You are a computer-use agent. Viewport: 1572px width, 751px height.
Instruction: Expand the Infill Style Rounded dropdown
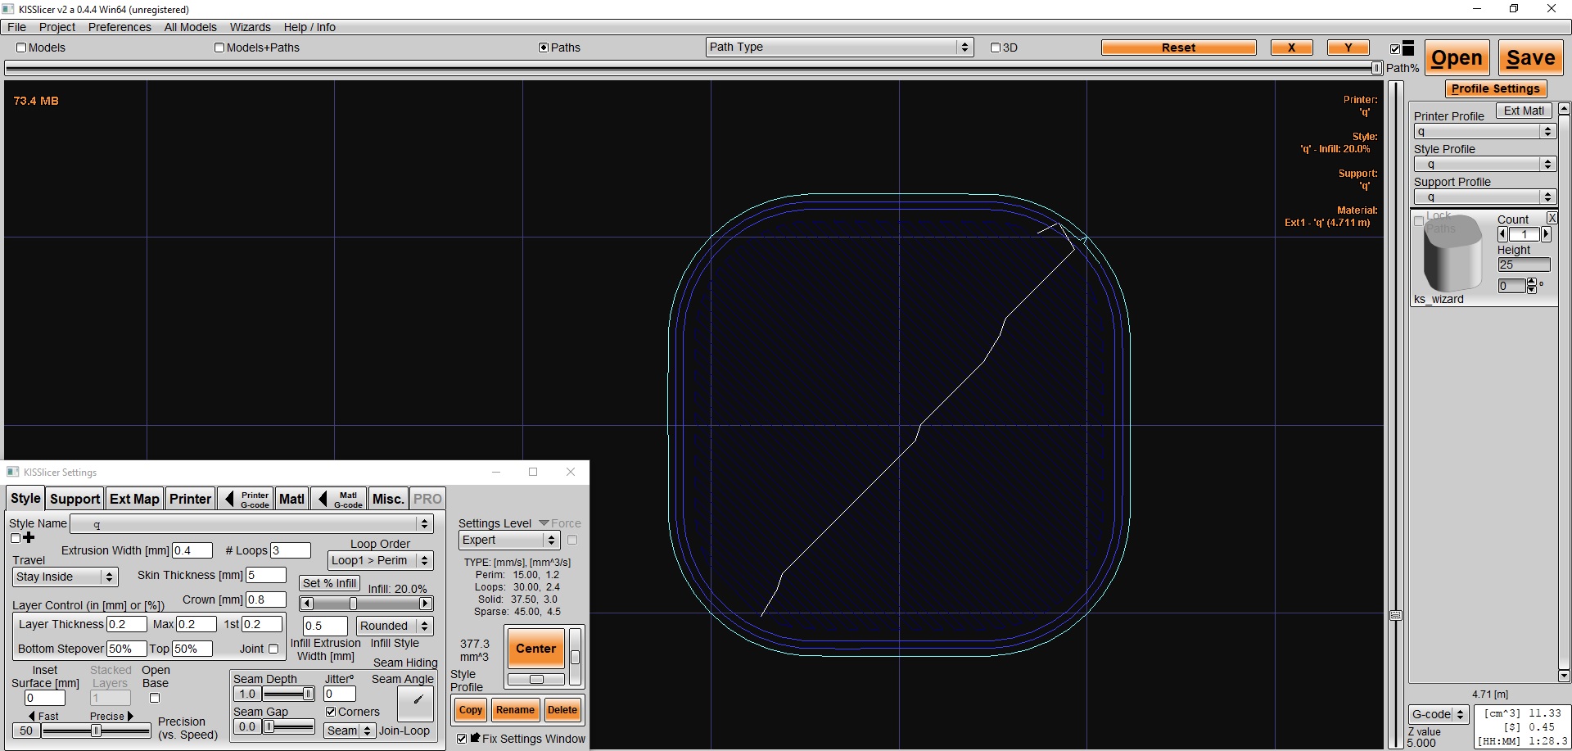pyautogui.click(x=395, y=626)
